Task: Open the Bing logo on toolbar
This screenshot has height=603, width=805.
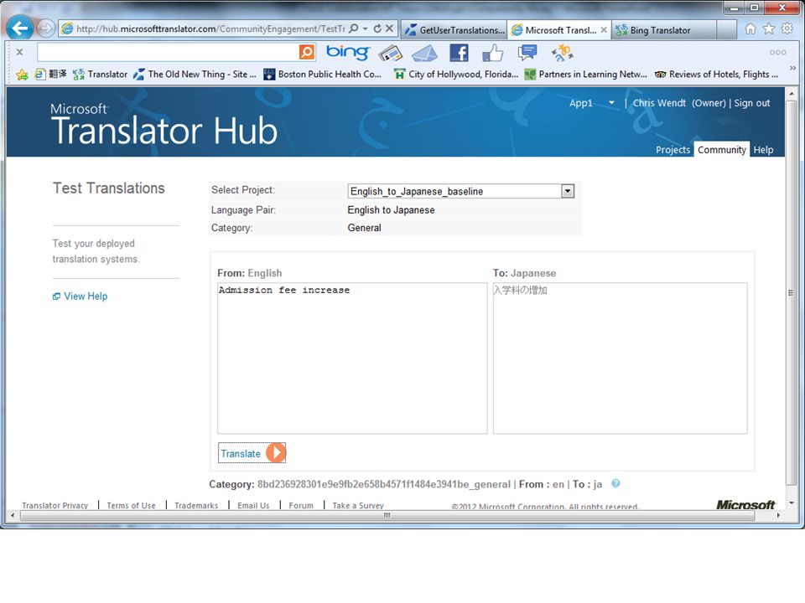Action: [347, 52]
